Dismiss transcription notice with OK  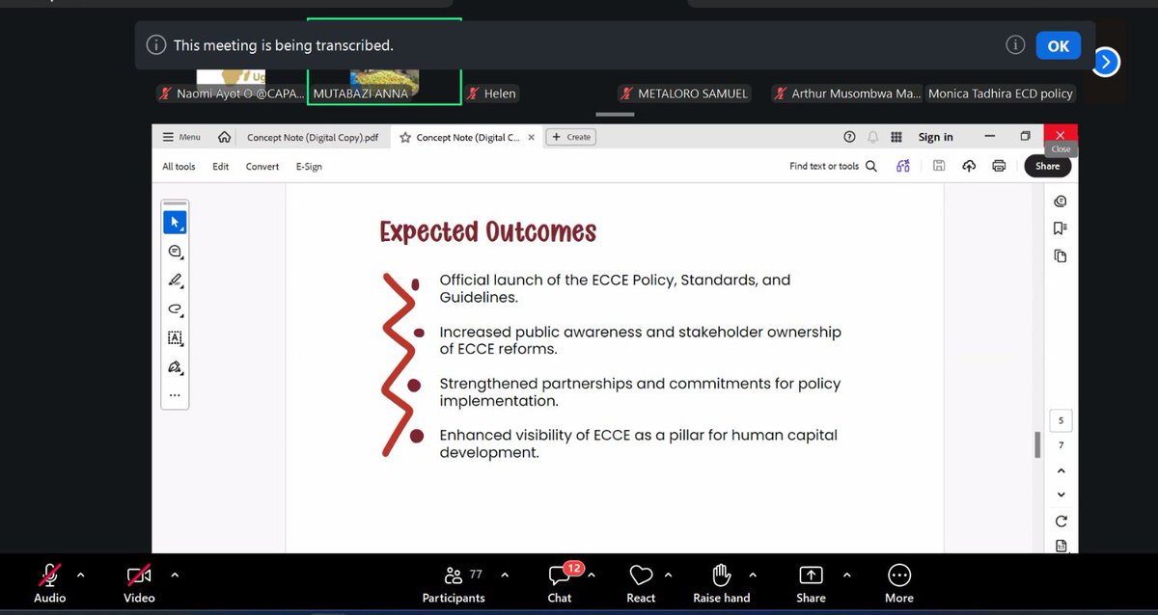[1059, 45]
